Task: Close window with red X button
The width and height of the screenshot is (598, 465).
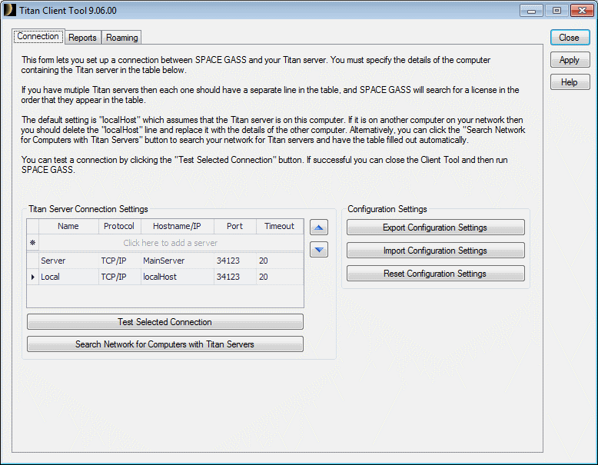Action: (x=582, y=11)
